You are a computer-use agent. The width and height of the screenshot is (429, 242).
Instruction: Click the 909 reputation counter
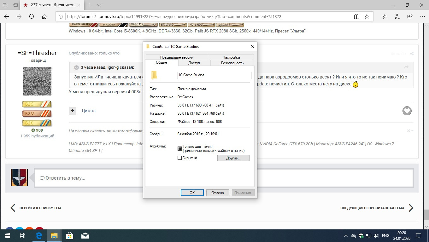pyautogui.click(x=37, y=130)
